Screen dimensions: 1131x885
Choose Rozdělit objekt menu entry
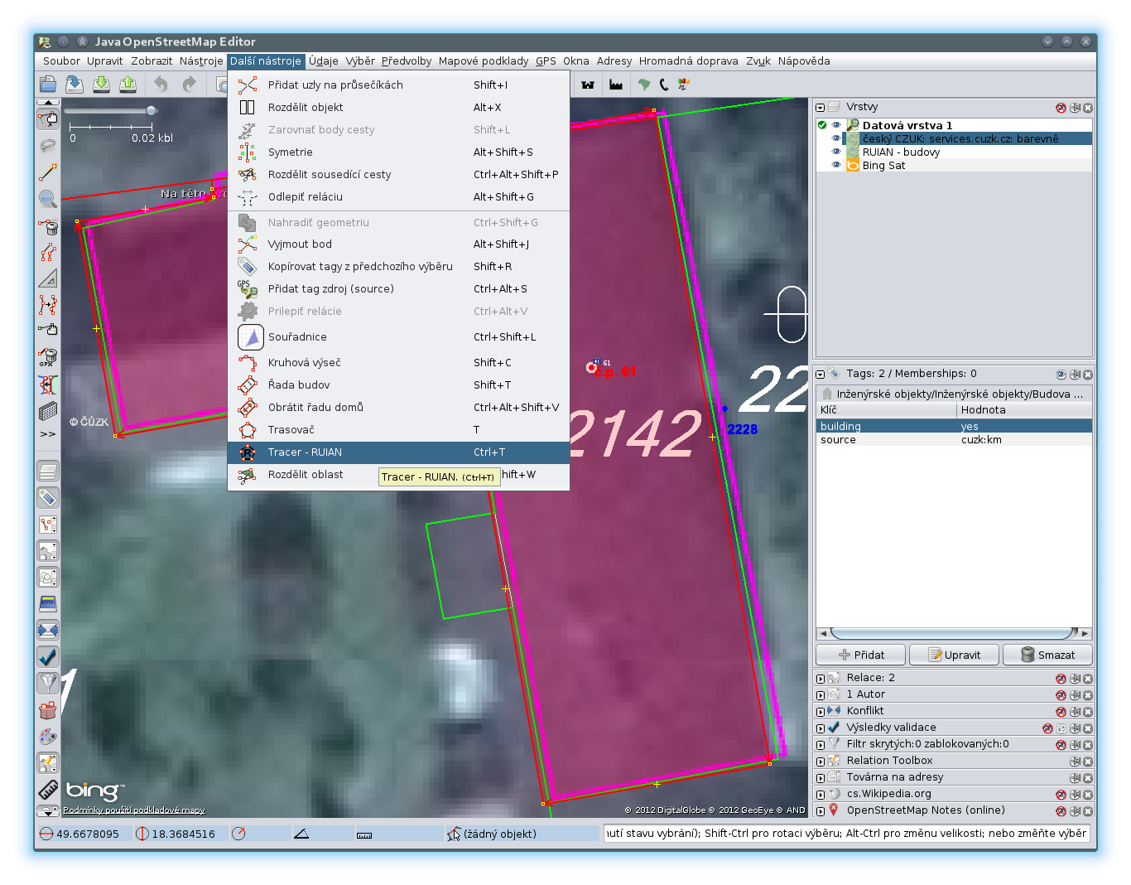point(398,107)
